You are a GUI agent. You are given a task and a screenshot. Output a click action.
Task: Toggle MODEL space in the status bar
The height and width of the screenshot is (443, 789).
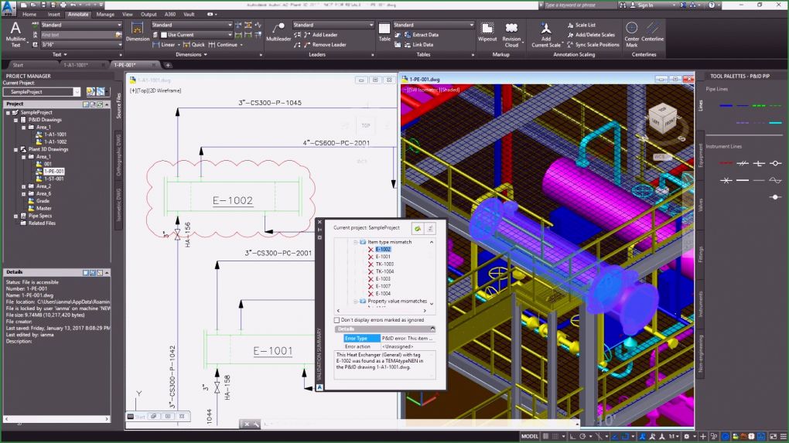pos(529,437)
